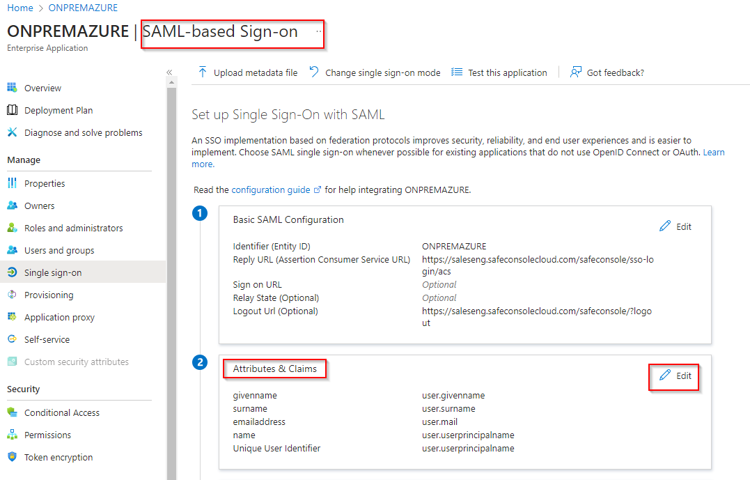This screenshot has height=480, width=750.
Task: Edit the Basic SAML Configuration
Action: click(675, 226)
